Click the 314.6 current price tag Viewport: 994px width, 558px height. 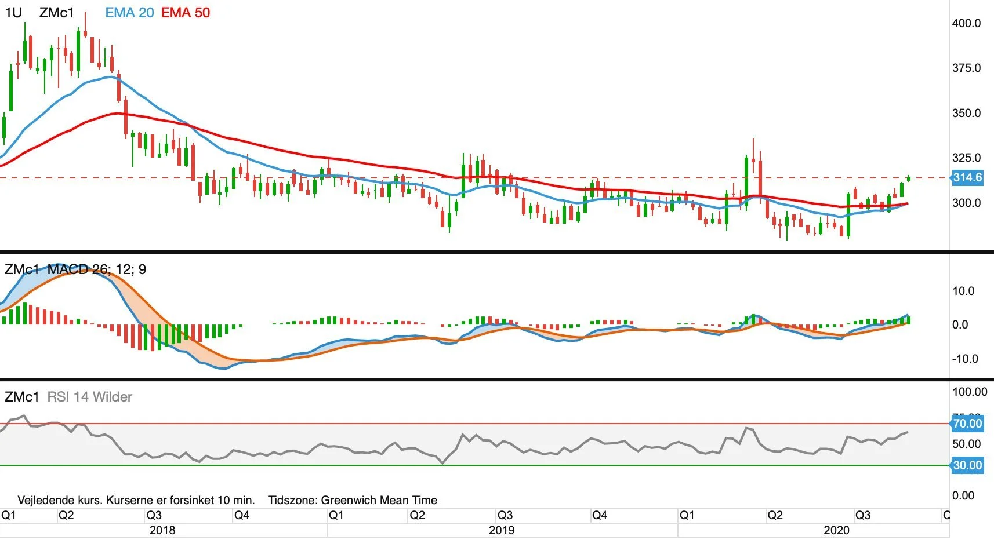pyautogui.click(x=967, y=177)
